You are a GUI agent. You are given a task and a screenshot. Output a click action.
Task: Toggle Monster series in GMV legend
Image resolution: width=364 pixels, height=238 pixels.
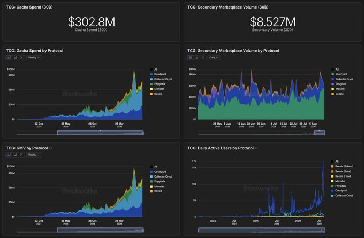point(157,186)
